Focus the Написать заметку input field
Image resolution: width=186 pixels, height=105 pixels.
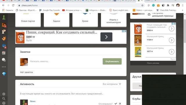coord(65,61)
